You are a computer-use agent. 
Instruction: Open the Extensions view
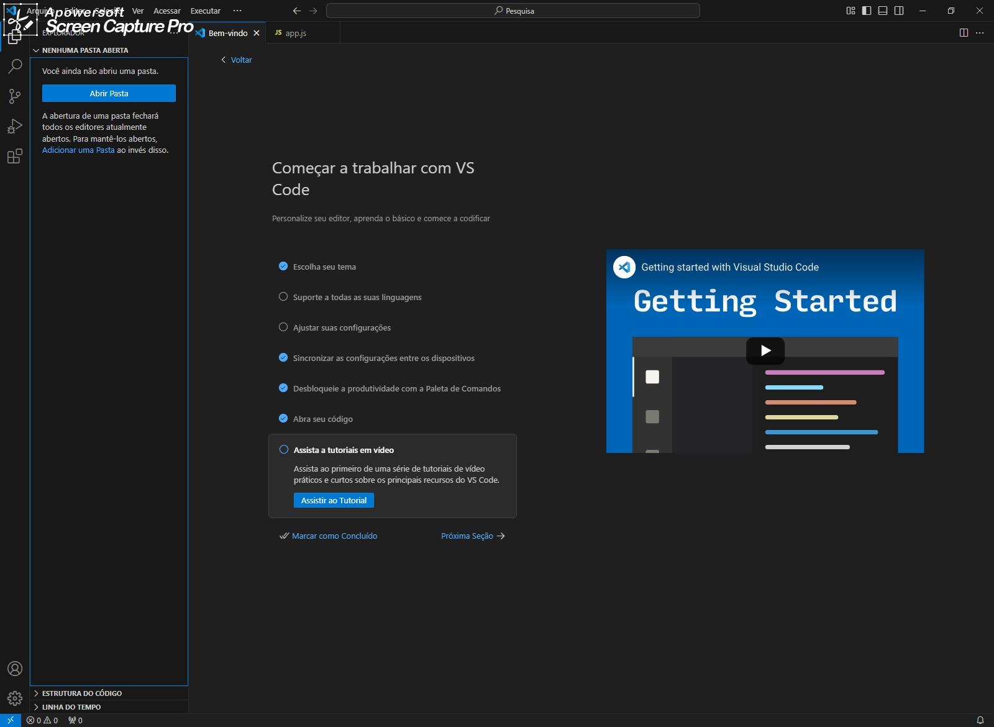(x=15, y=156)
